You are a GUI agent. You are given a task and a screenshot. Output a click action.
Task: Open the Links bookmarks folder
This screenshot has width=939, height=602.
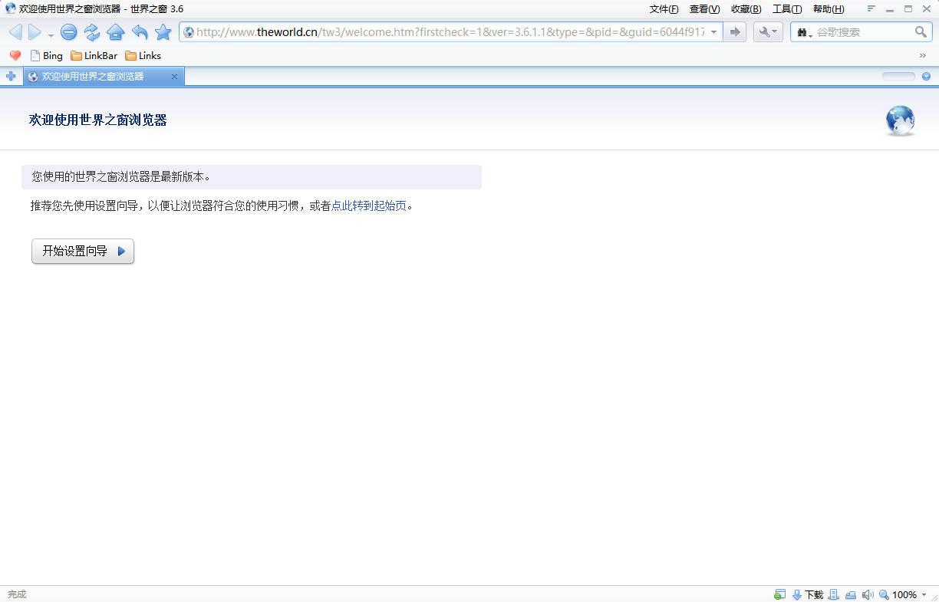coord(143,55)
